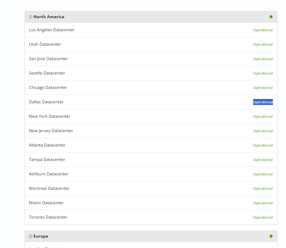Click Utah Datacenter row label
Screen dimensions: 286x248
(45, 44)
